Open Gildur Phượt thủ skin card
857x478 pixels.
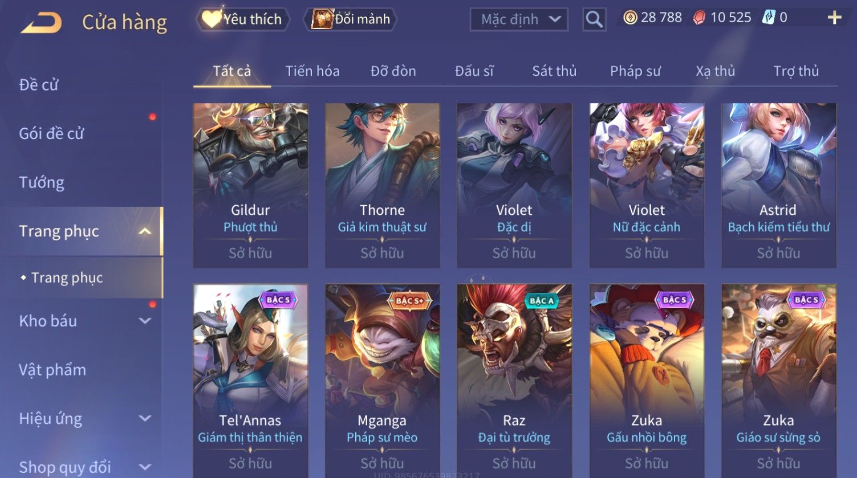click(x=250, y=186)
